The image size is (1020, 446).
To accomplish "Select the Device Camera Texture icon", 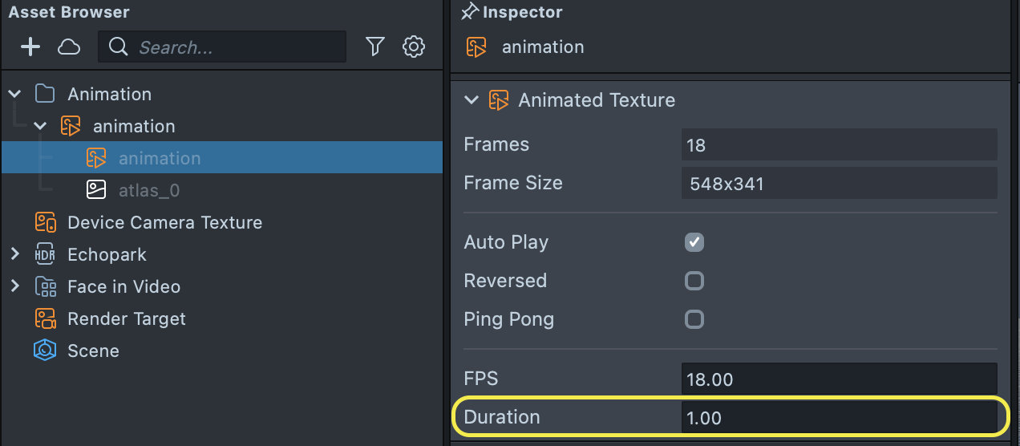I will [x=45, y=222].
